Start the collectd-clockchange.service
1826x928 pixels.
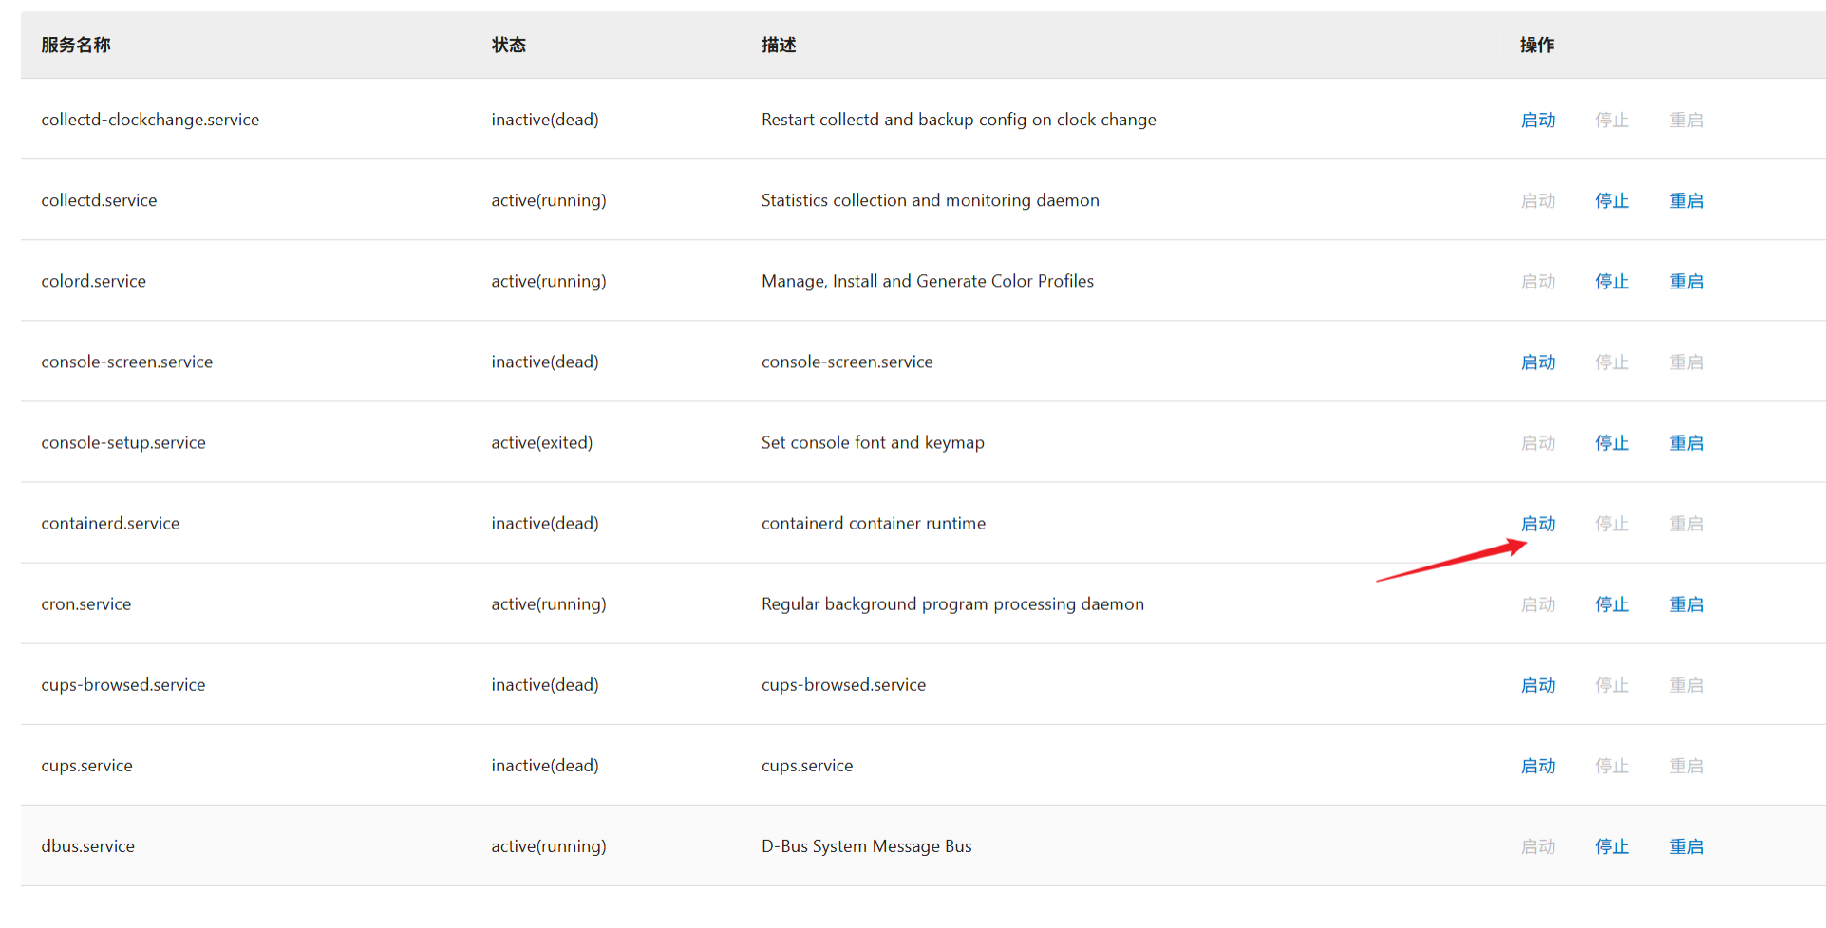(1537, 121)
